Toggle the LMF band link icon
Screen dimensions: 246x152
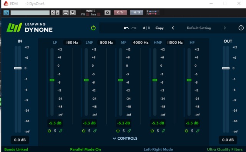(x=95, y=131)
